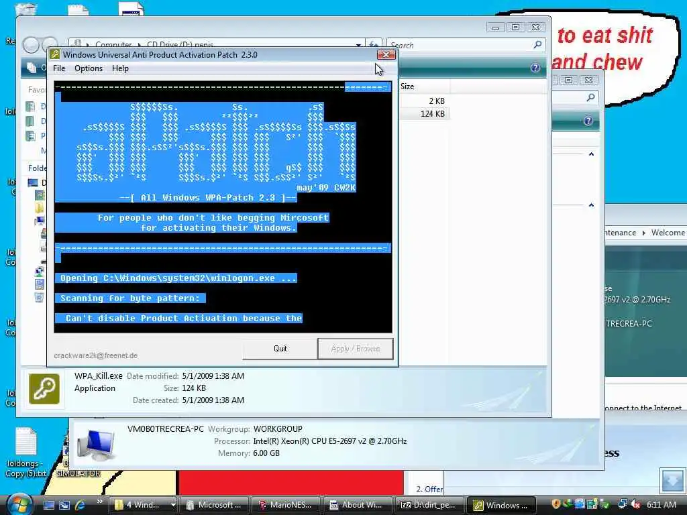The width and height of the screenshot is (687, 515).
Task: Select the 2 KB file row
Action: pos(424,101)
